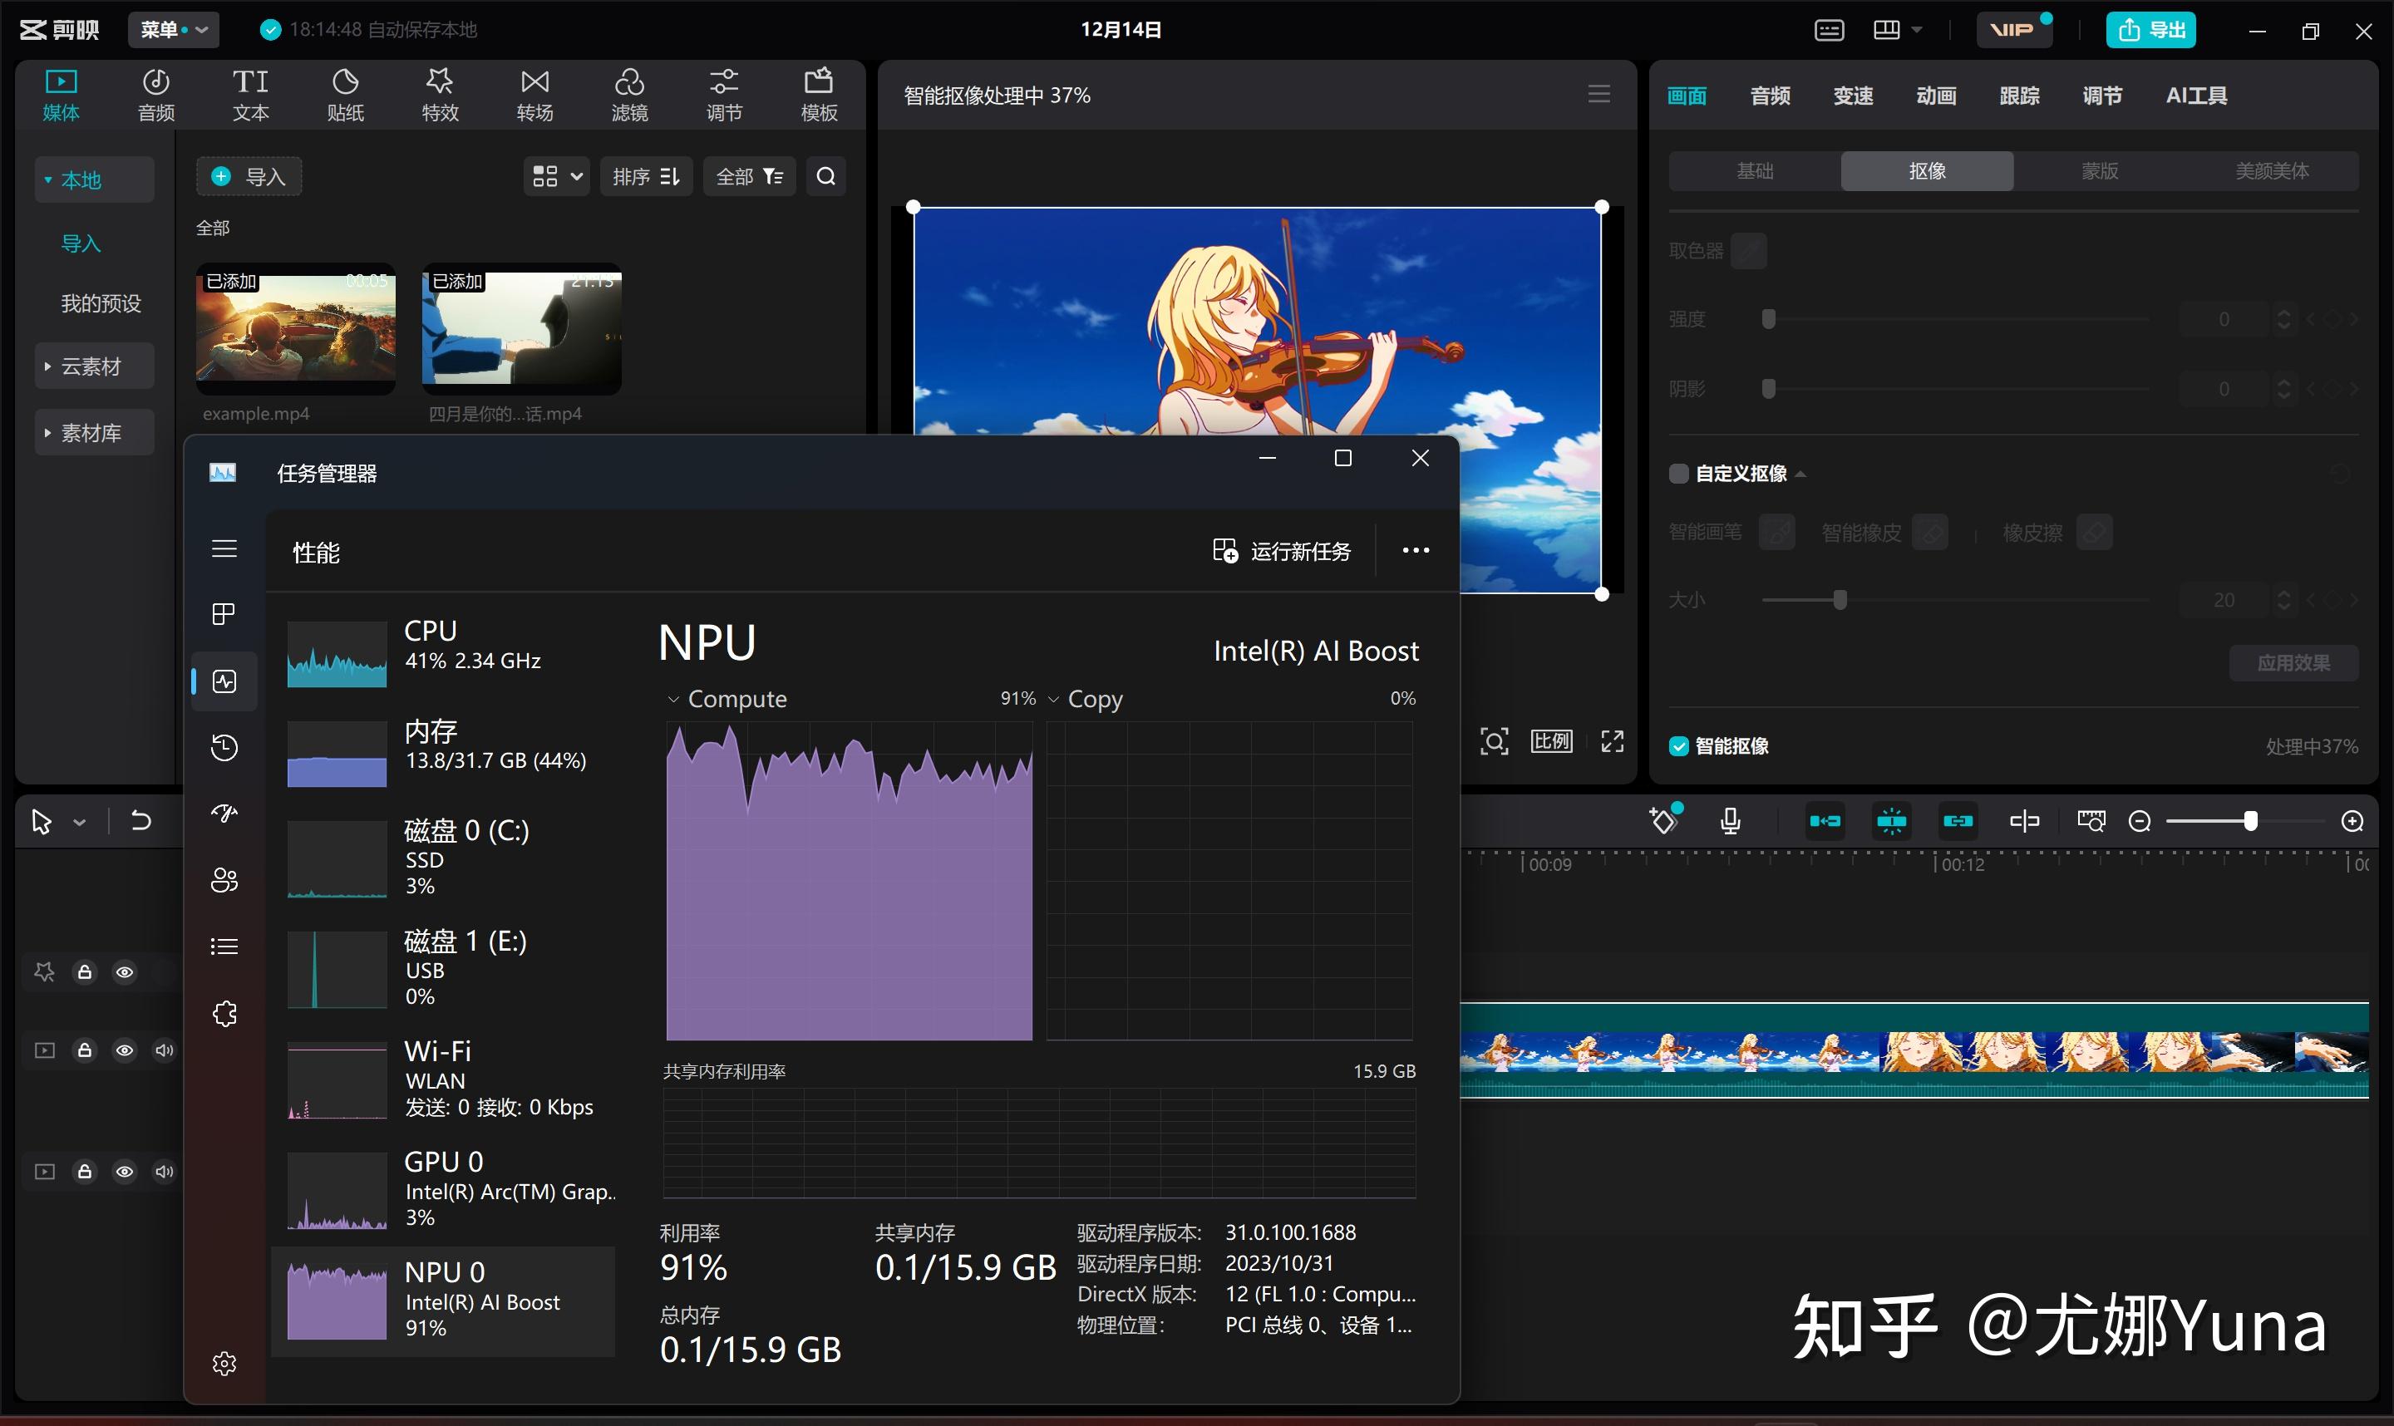The width and height of the screenshot is (2394, 1426).
Task: Open the 排序 sort dropdown
Action: [x=646, y=177]
